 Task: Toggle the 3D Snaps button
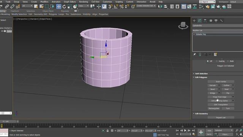(x=110, y=6)
